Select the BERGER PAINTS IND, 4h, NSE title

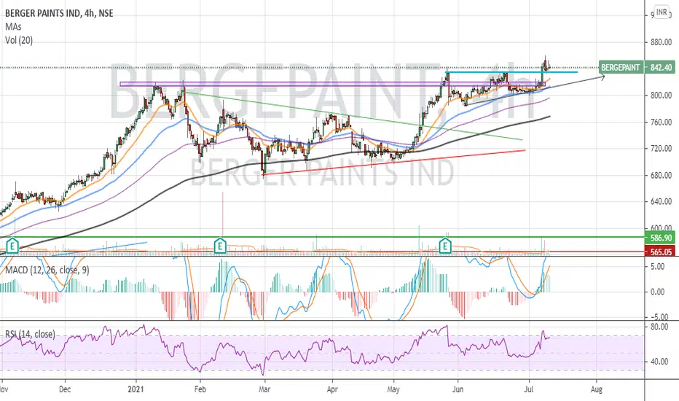[x=59, y=13]
